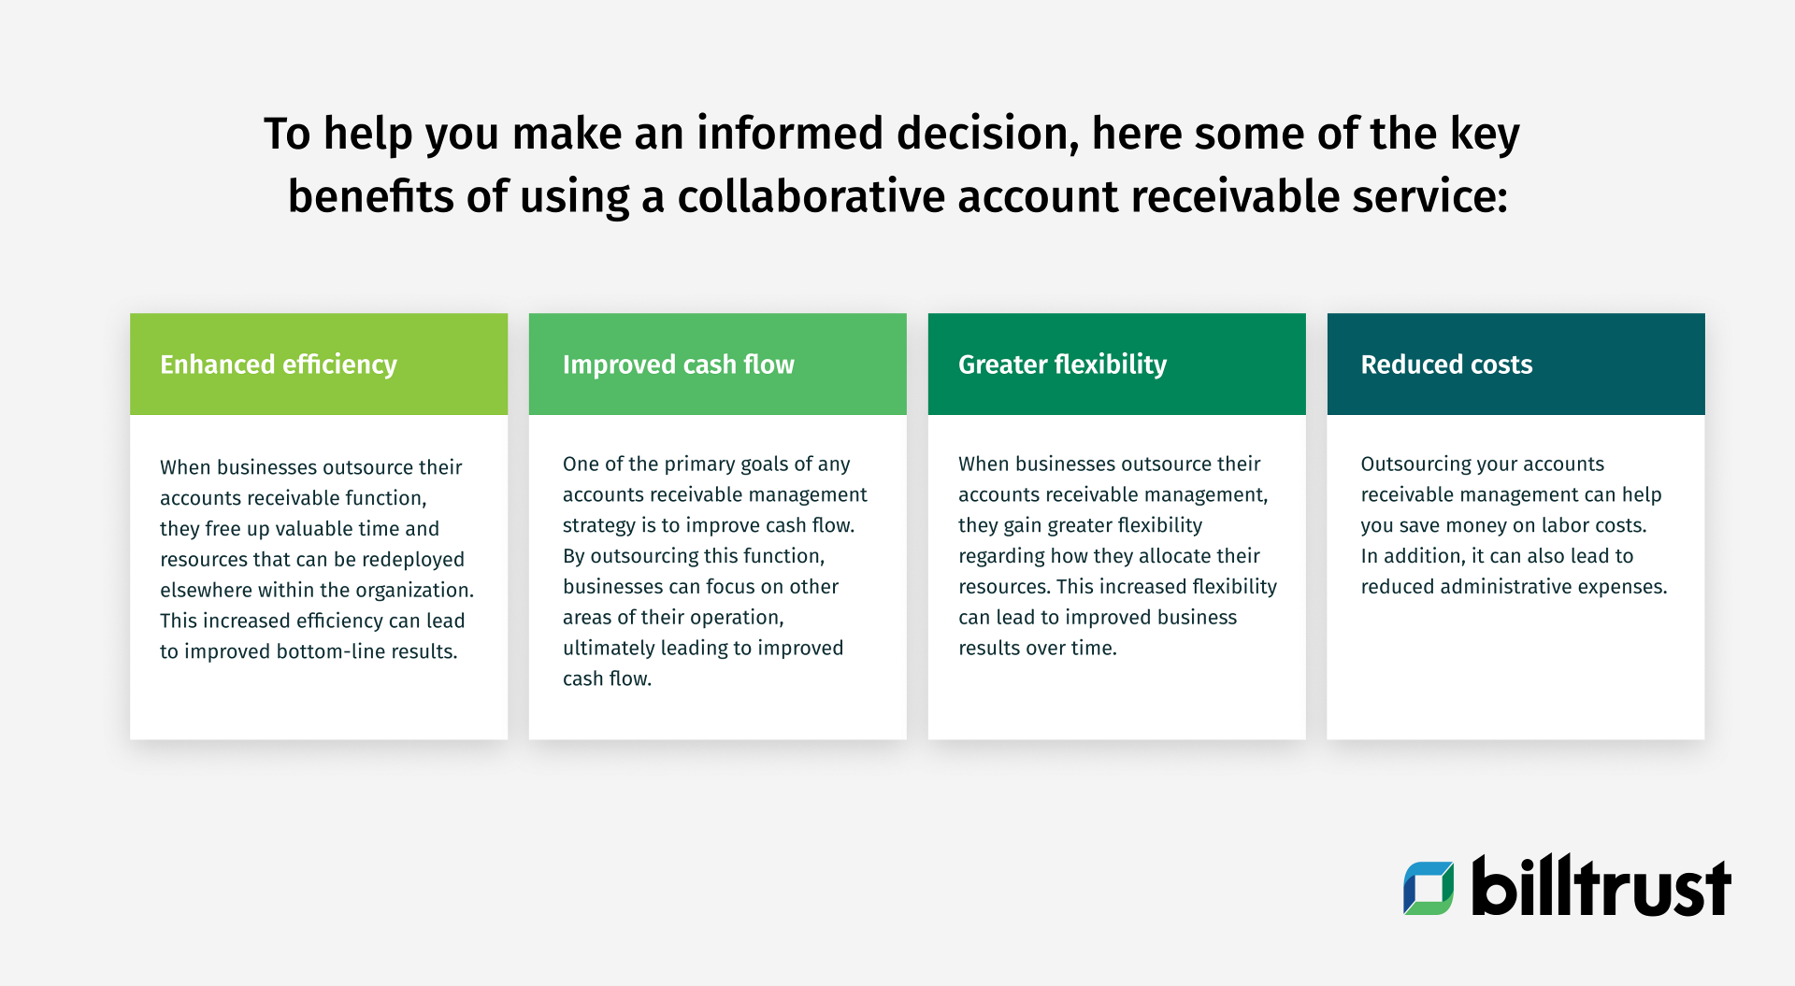The height and width of the screenshot is (986, 1795).
Task: Click the line "One of the primary goals"
Action: click(706, 464)
